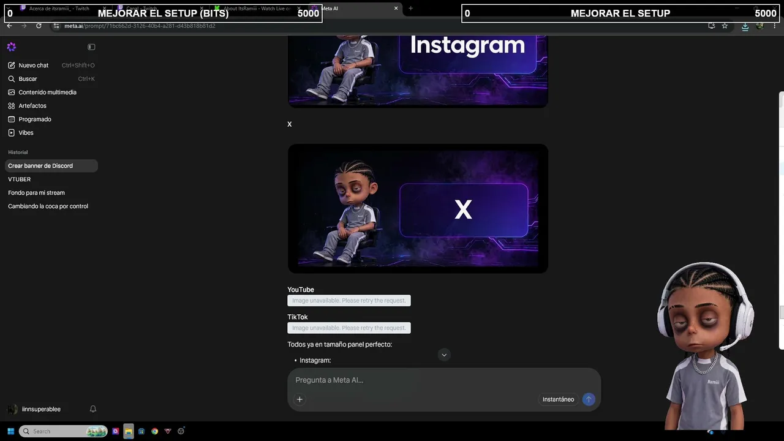Open Google Chrome from the taskbar
This screenshot has height=441, width=784.
(x=154, y=431)
